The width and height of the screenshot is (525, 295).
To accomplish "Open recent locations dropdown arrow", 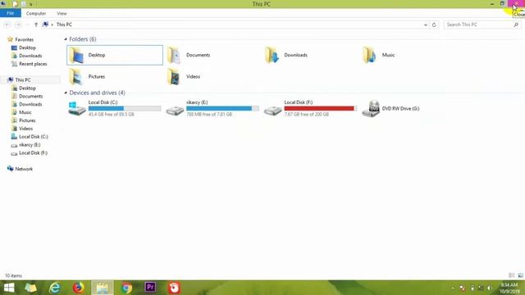I will pyautogui.click(x=27, y=25).
